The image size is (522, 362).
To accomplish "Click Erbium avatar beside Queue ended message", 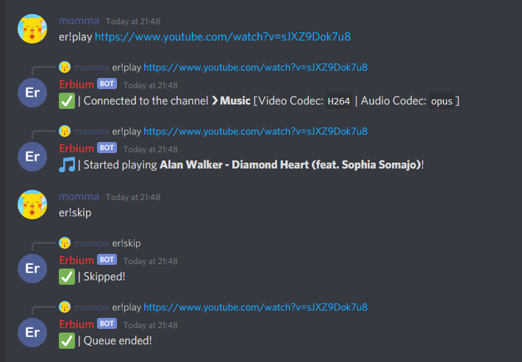I will point(32,333).
